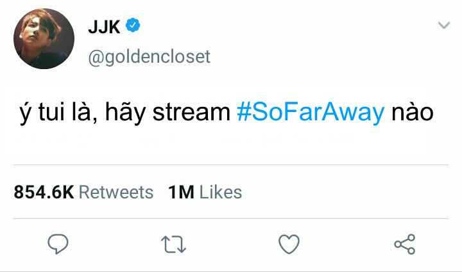Click the tweet text "ý tui là"

58,112
